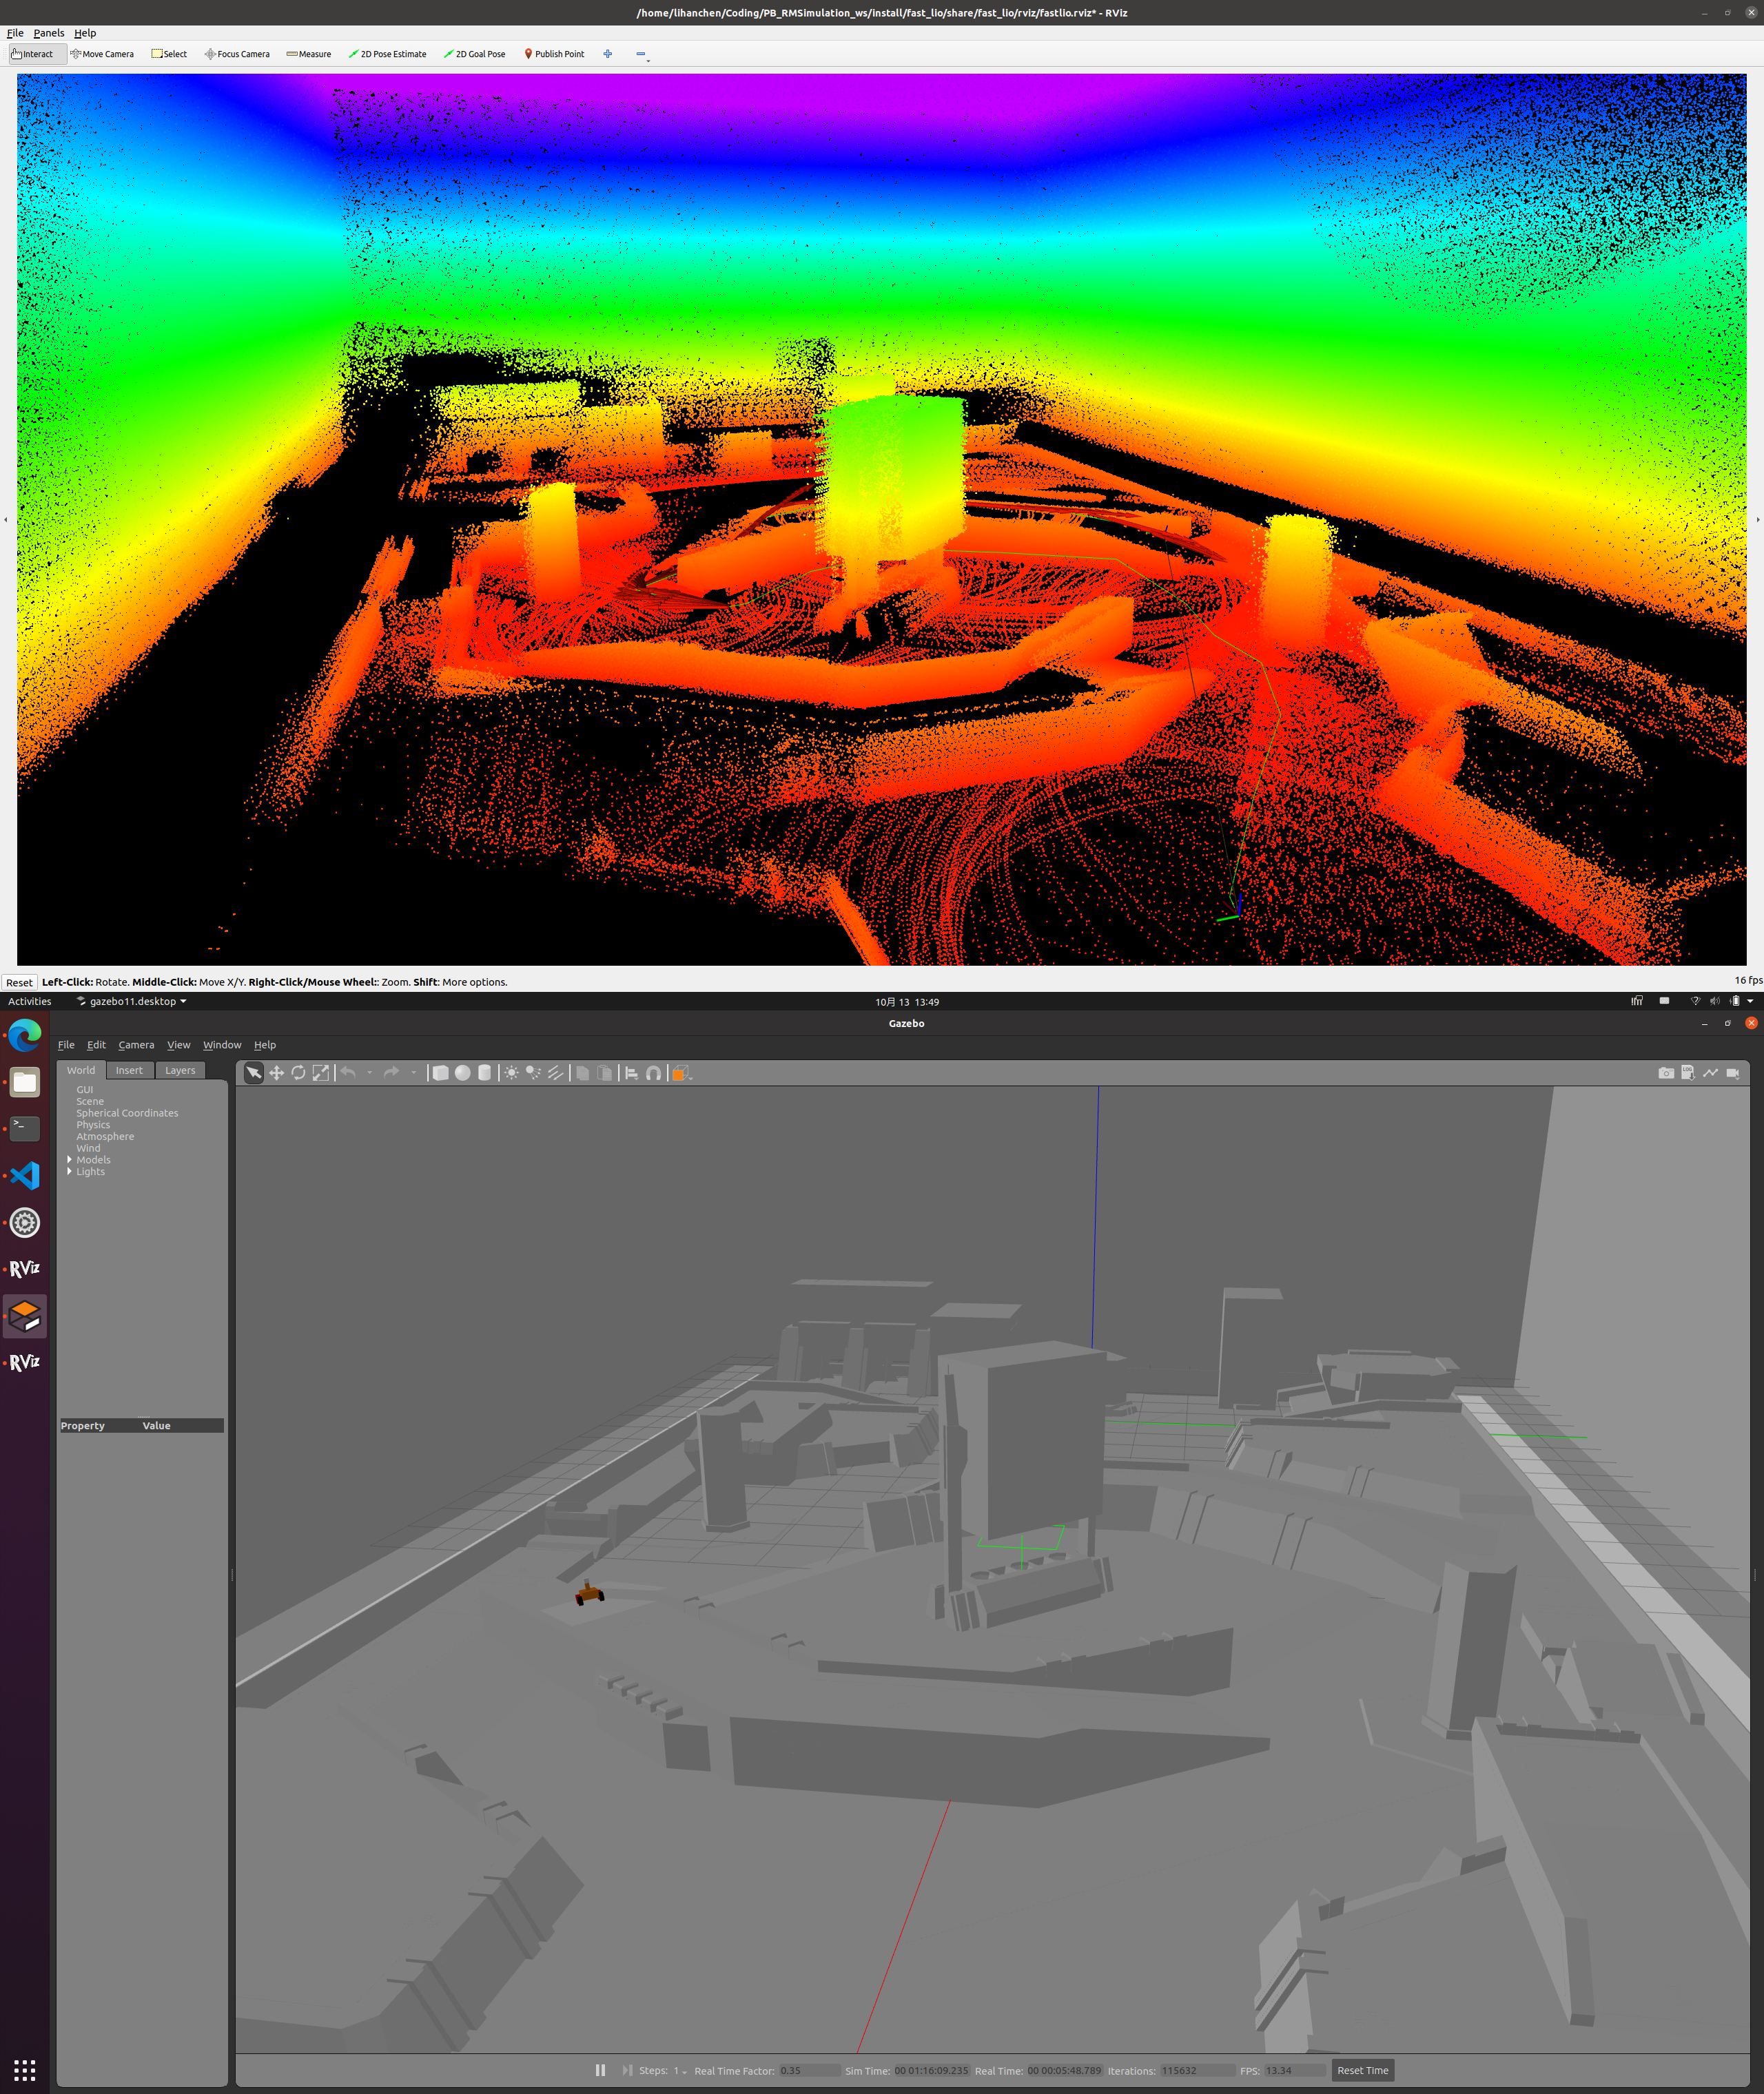
Task: Expand the Lights tree item
Action: pos(69,1172)
